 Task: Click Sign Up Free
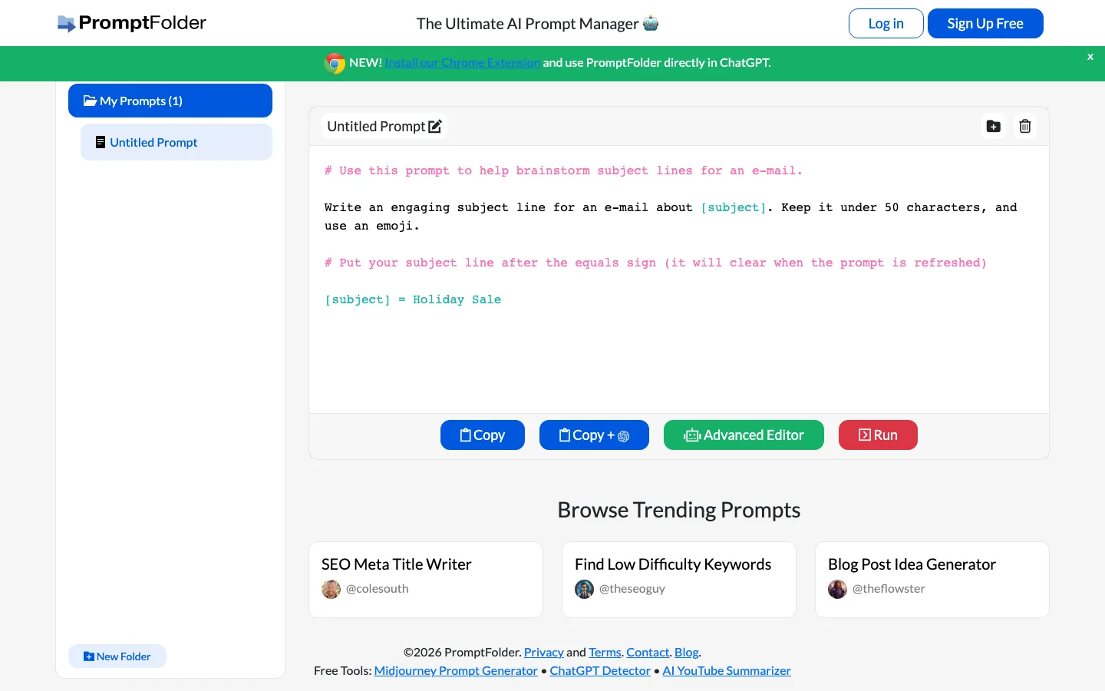(985, 23)
